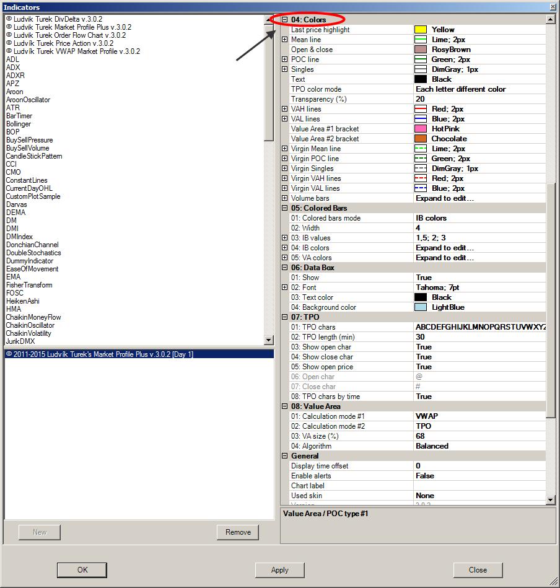Expand the Singles property
This screenshot has width=560, height=588.
(284, 69)
